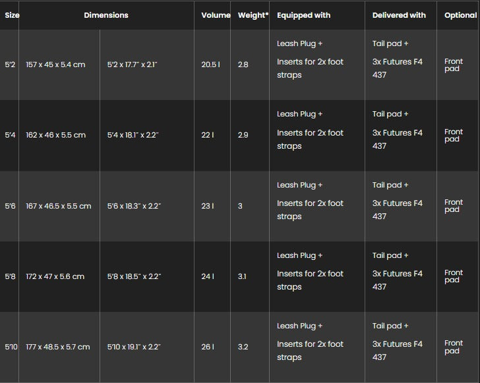Click the Volume column header
Image resolution: width=480 pixels, height=383 pixels.
(x=216, y=15)
